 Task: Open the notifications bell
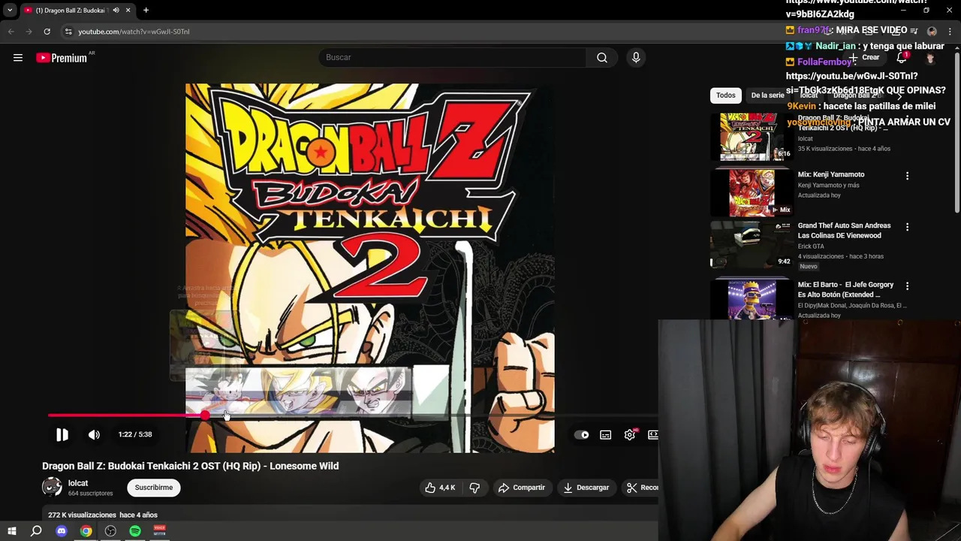pyautogui.click(x=902, y=58)
